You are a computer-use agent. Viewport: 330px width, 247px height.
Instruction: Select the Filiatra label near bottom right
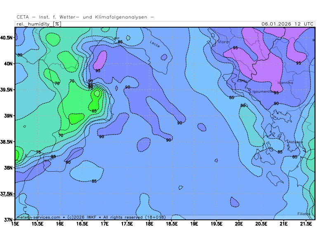tap(304, 214)
